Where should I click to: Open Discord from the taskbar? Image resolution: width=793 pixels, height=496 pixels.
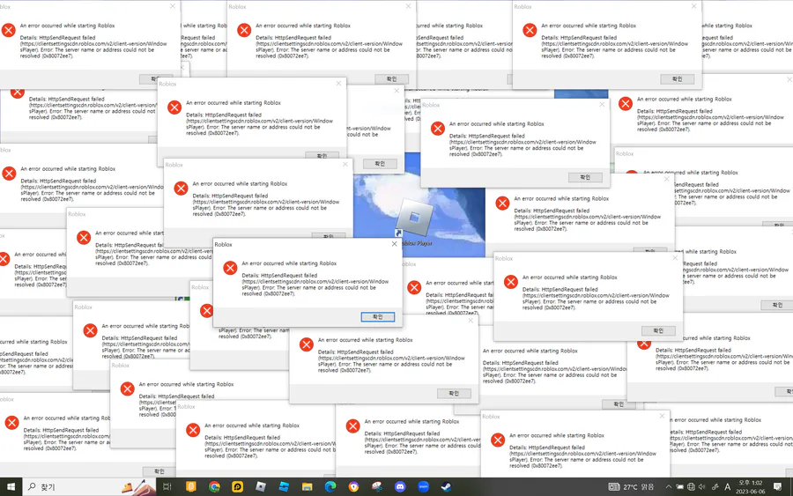[400, 487]
